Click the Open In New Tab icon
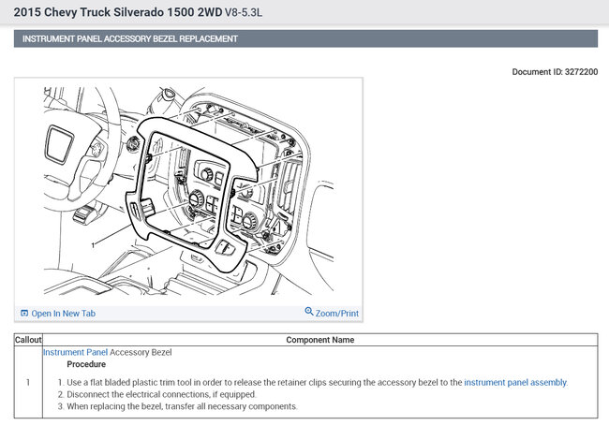The height and width of the screenshot is (440, 609). [24, 313]
